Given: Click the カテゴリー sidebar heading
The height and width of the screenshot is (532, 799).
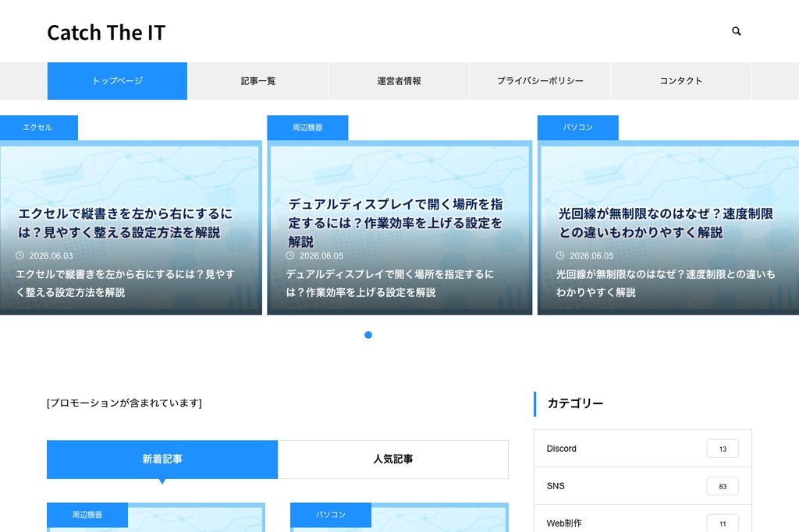Looking at the screenshot, I should 575,403.
